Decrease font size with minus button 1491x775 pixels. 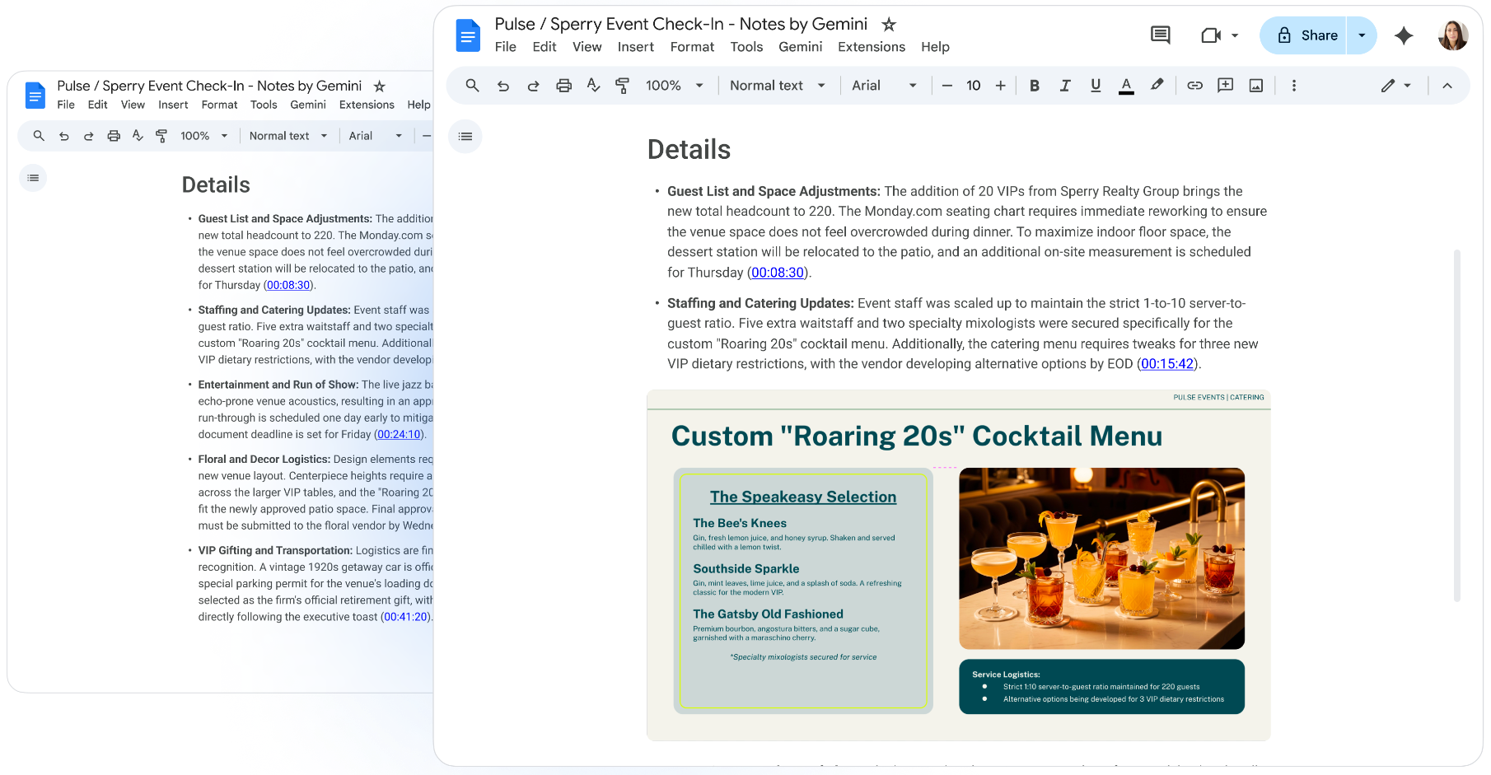pos(947,86)
